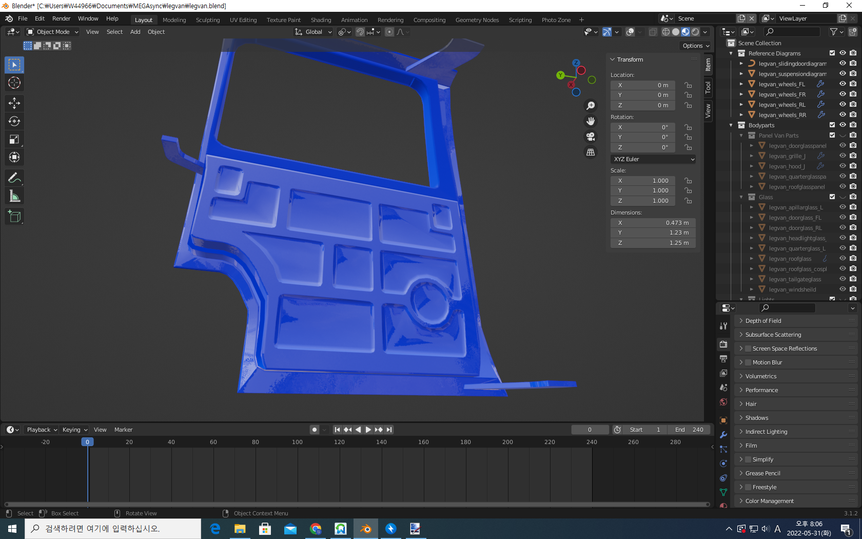Screen dimensions: 862x539
Task: Open Google Chrome from the taskbar
Action: 316,529
